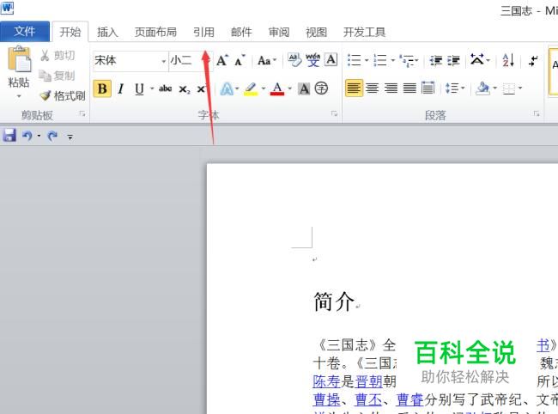This screenshot has height=414, width=558.
Task: Toggle Subscript formatting
Action: click(184, 89)
